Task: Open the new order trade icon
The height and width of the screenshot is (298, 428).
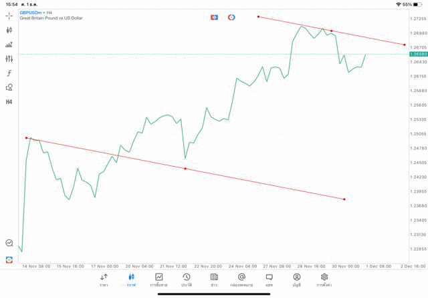Action: [9, 45]
